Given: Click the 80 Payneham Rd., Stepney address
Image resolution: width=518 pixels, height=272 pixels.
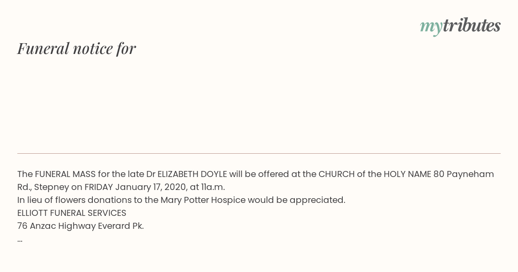Looking at the screenshot, I should click(256, 180).
